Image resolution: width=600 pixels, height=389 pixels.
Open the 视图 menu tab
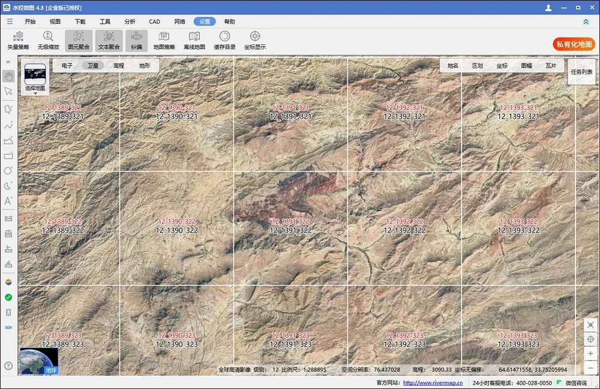55,22
